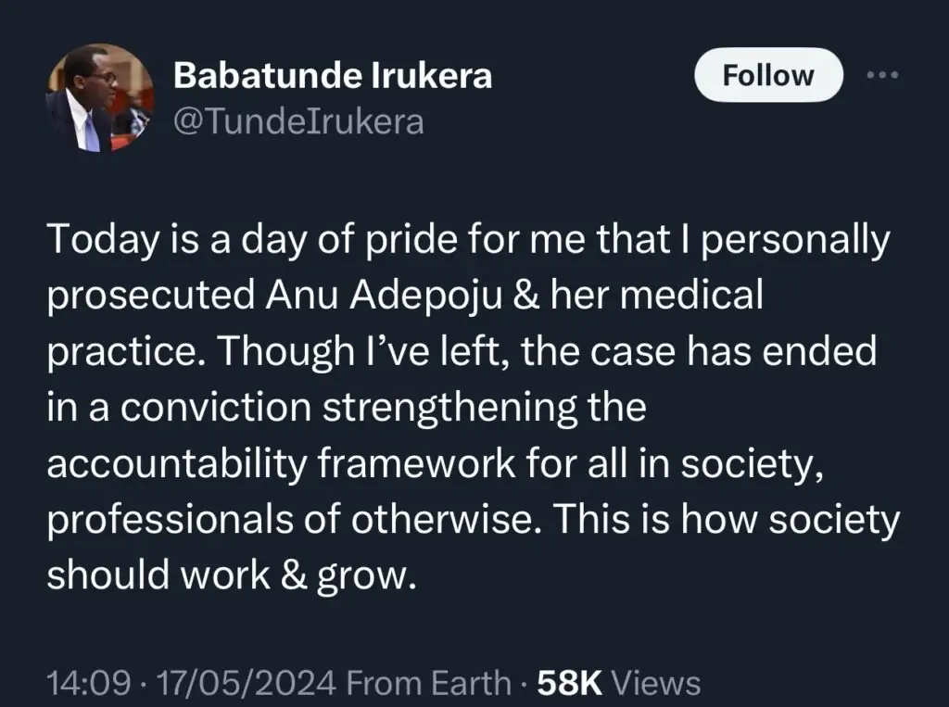Viewport: 949px width, 707px height.
Task: Click the From Earth location label
Action: click(x=427, y=684)
